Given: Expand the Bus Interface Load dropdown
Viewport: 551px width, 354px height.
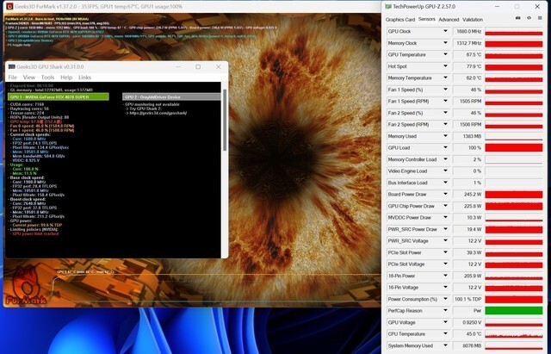Looking at the screenshot, I should [445, 183].
